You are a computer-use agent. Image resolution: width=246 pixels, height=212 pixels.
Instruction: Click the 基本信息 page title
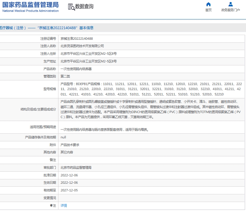click(x=86, y=28)
